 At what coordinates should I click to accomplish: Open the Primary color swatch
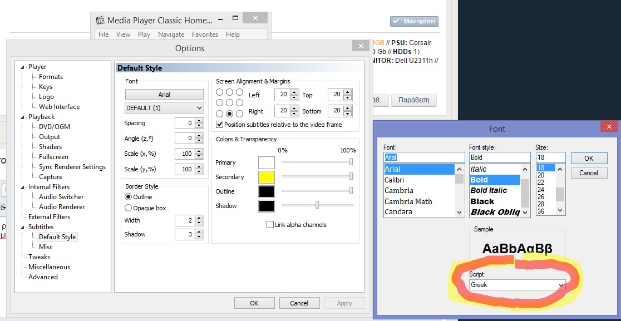(267, 162)
